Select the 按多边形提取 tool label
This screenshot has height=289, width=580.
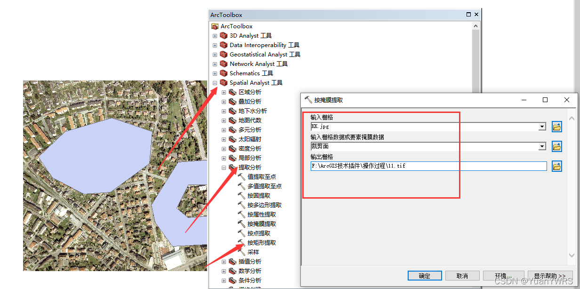265,205
